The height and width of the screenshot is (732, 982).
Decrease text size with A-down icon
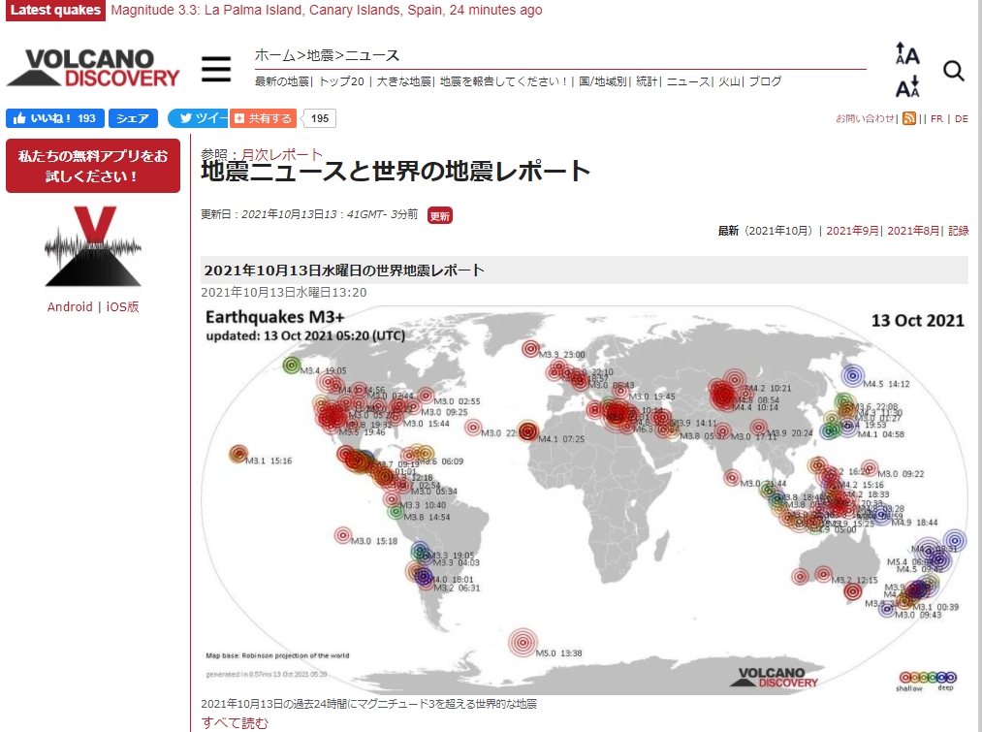906,86
